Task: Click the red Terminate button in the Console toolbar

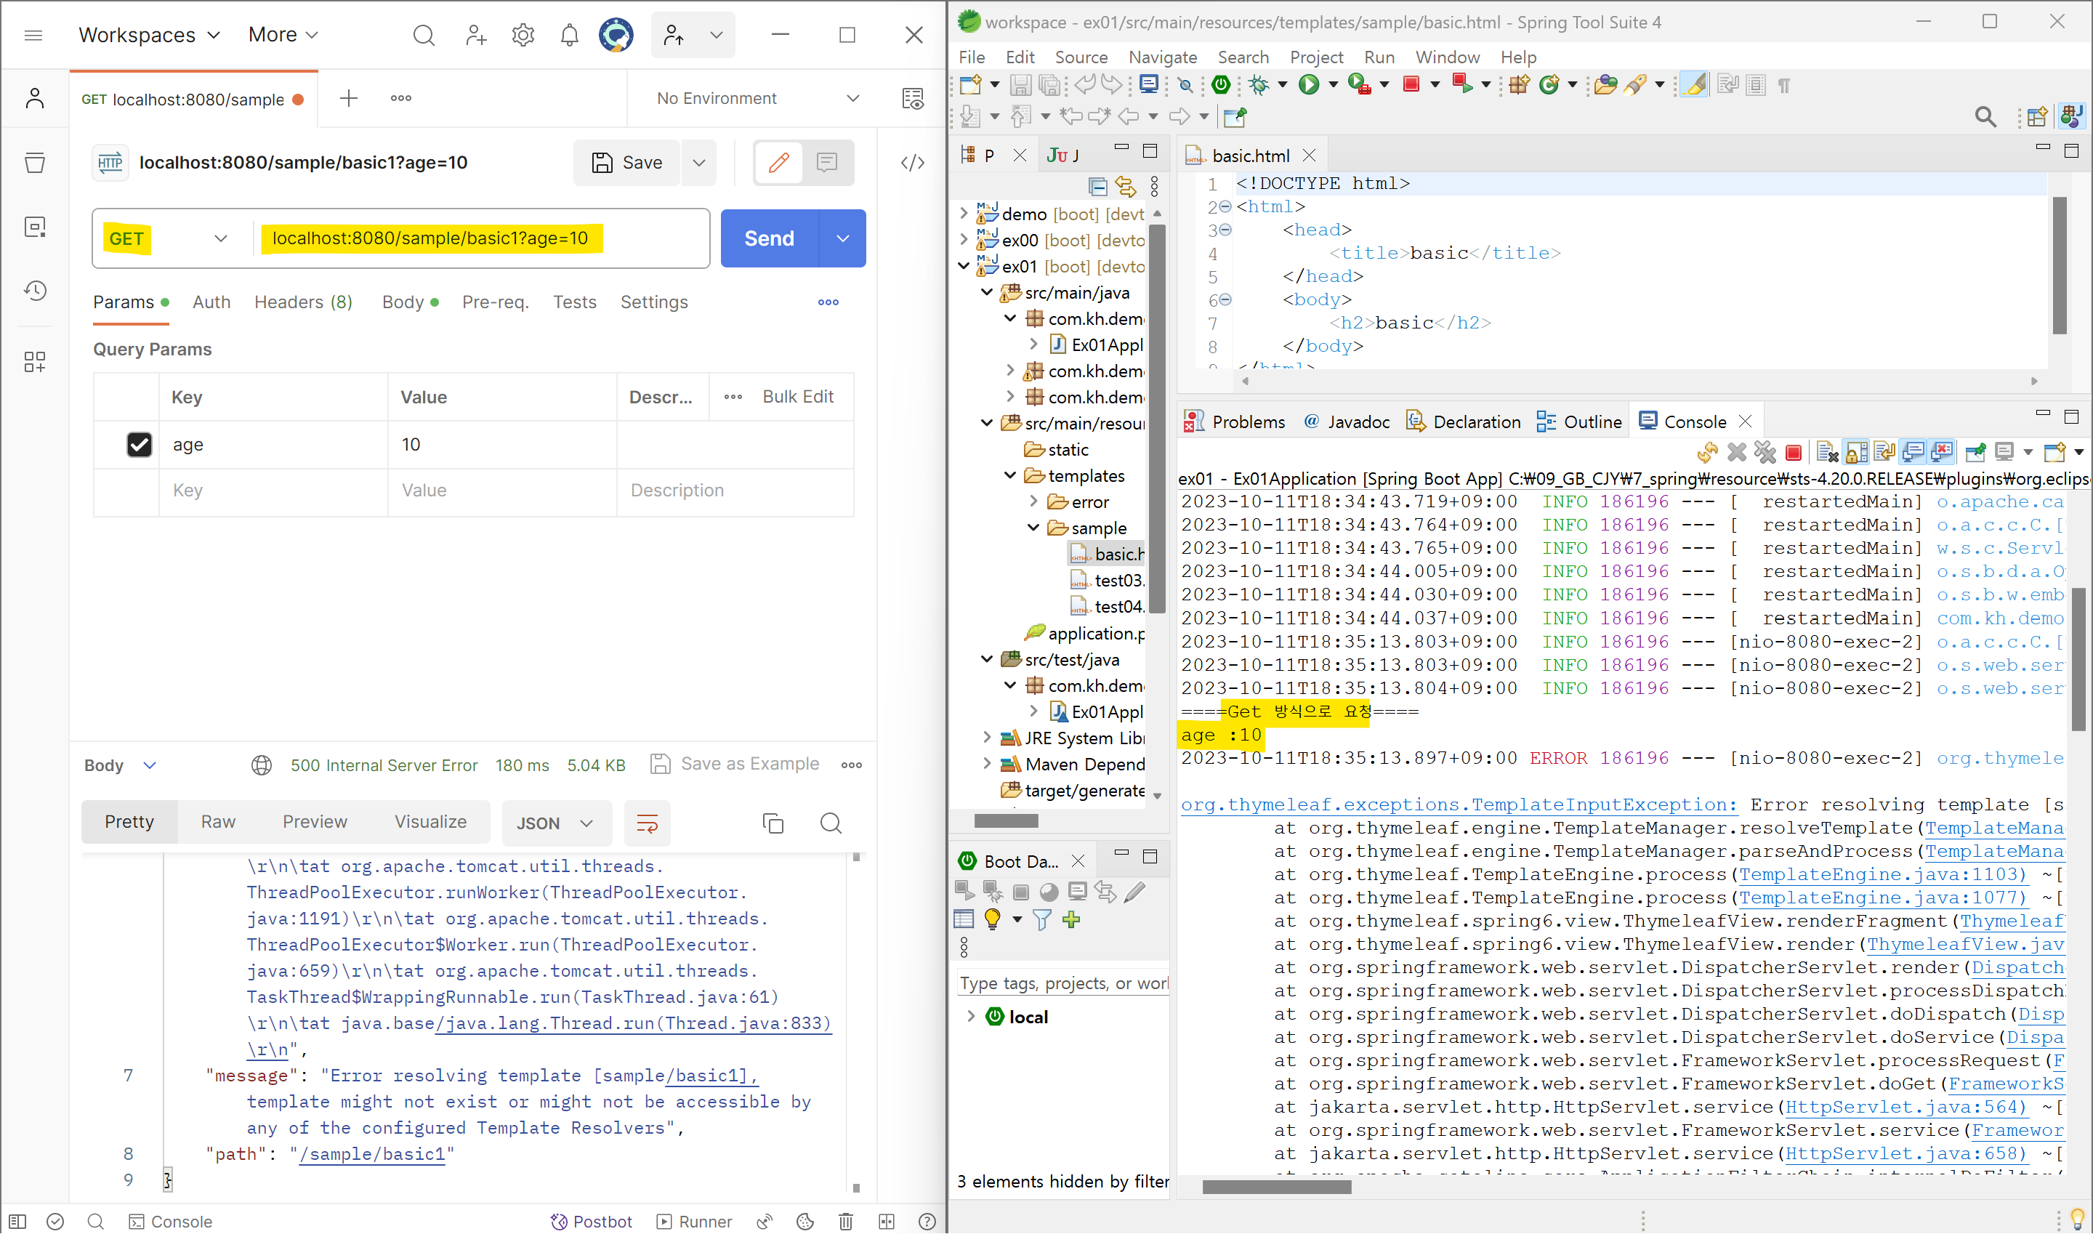Action: point(1794,452)
